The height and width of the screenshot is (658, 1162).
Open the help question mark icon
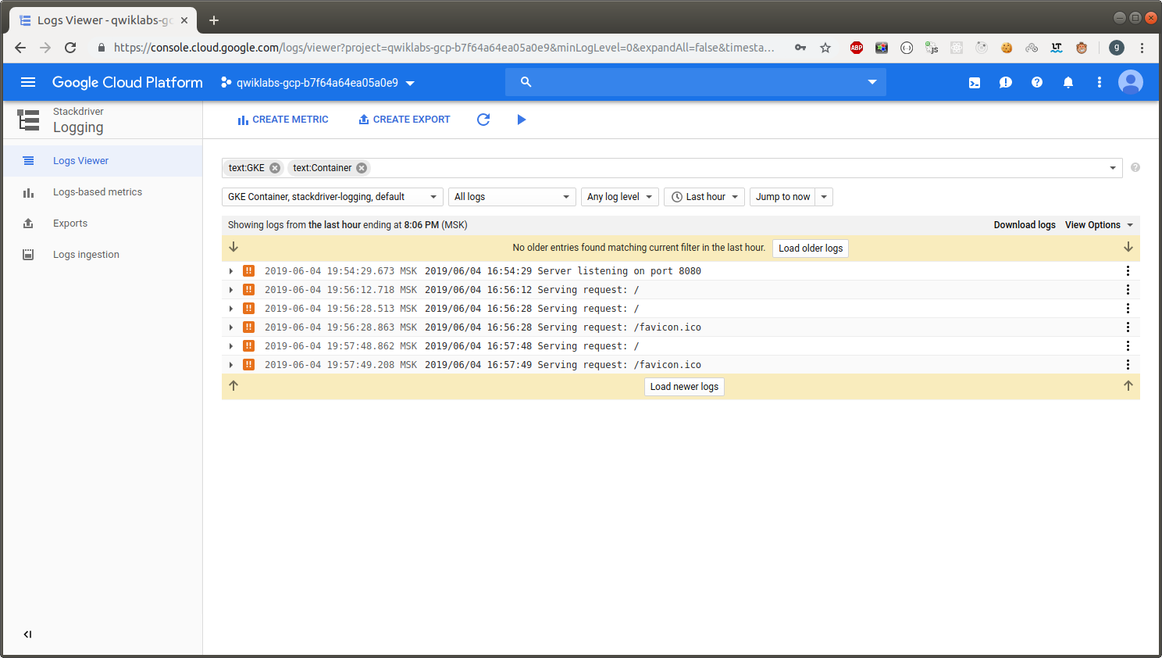click(x=1037, y=82)
